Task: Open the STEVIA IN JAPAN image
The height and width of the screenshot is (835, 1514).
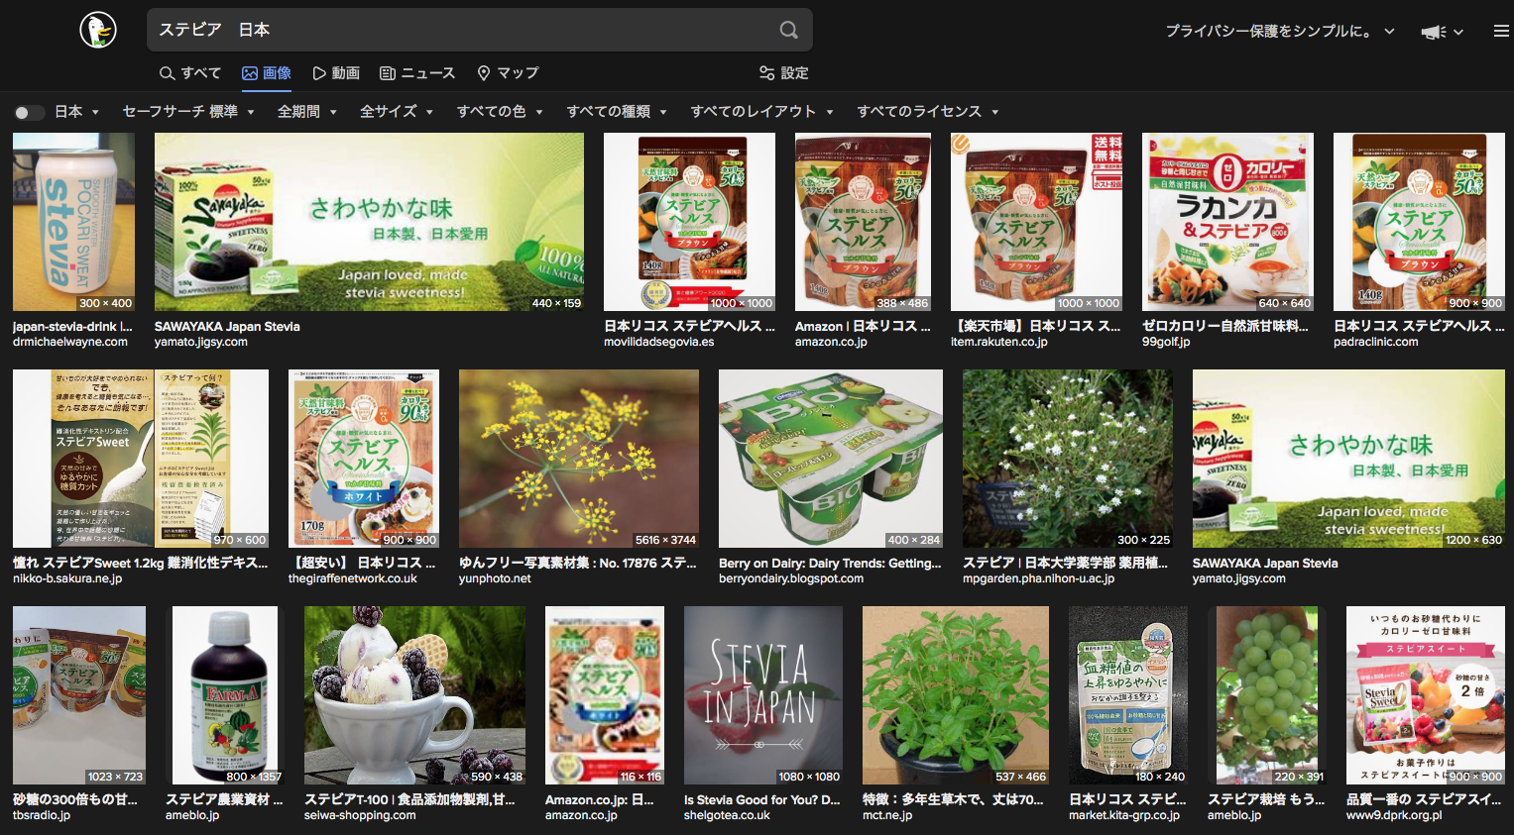Action: (763, 695)
